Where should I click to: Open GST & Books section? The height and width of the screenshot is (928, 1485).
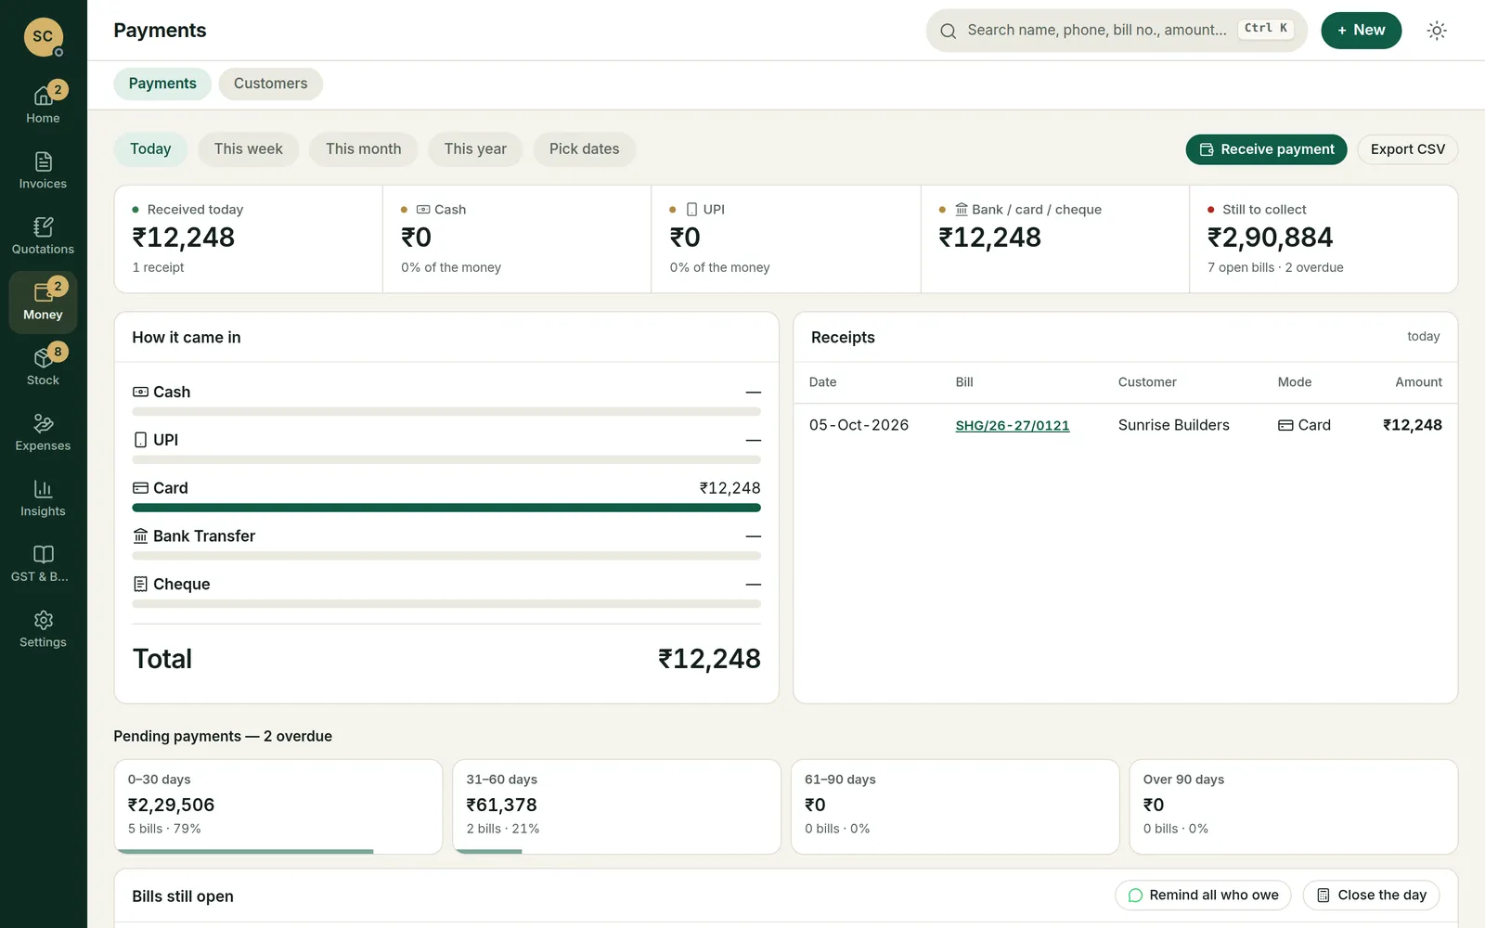(43, 563)
